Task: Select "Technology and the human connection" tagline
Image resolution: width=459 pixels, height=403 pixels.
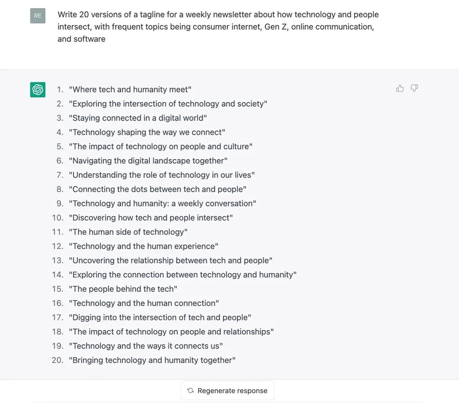Action: click(x=144, y=303)
